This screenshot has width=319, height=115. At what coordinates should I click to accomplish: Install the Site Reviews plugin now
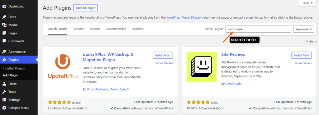click(302, 55)
